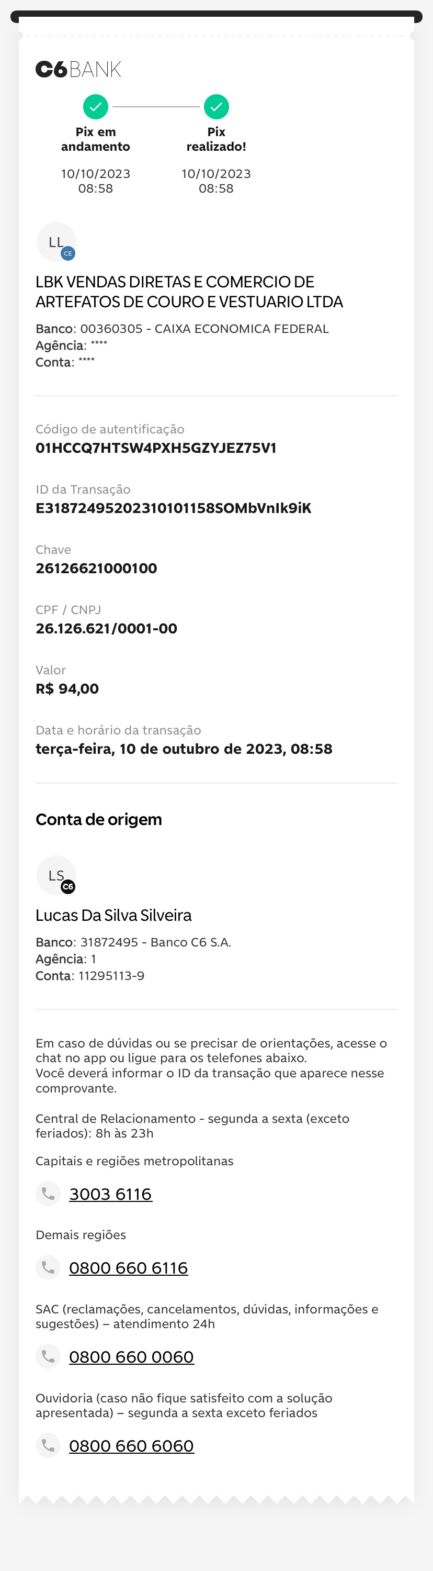Click the 'Pix realizado!' green checkmark
433x1571 pixels.
(216, 107)
